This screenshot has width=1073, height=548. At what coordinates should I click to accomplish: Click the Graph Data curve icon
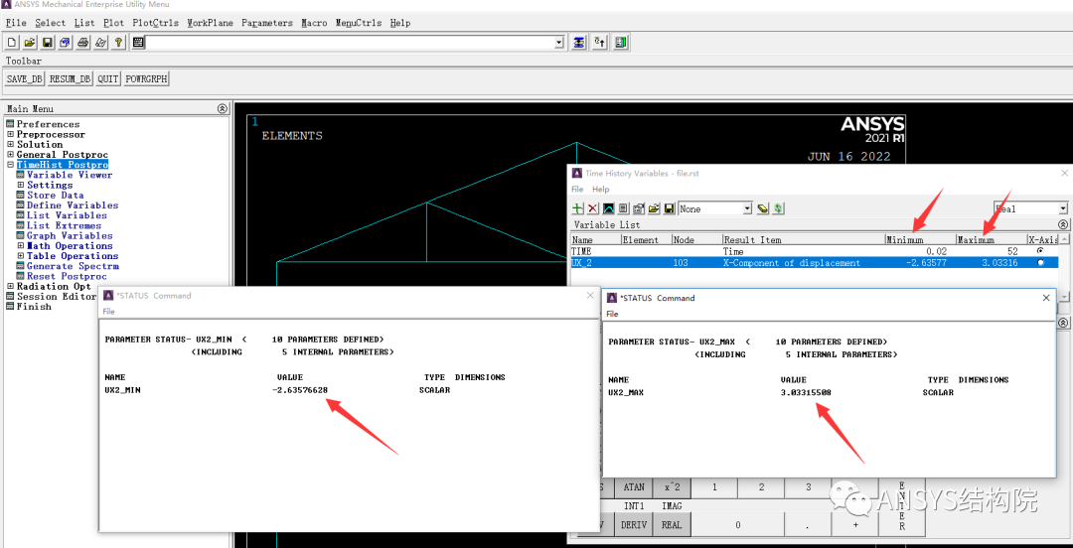(608, 208)
